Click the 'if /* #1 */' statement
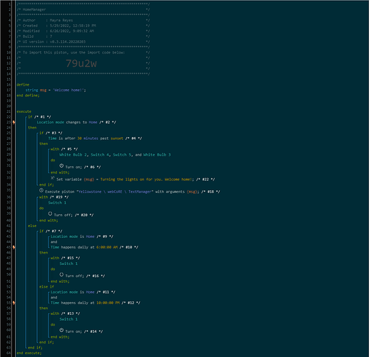 [x=39, y=117]
